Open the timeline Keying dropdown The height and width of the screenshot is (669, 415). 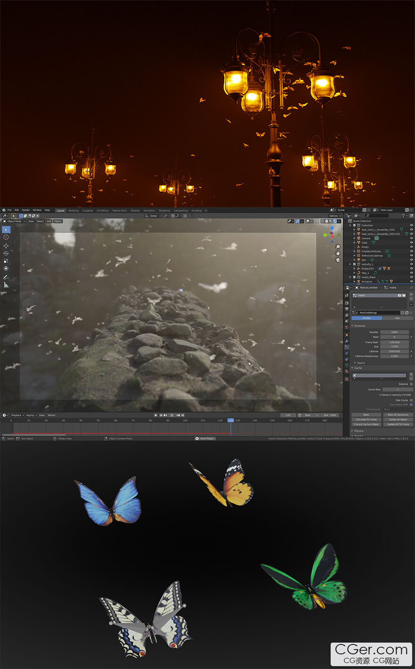pos(31,415)
